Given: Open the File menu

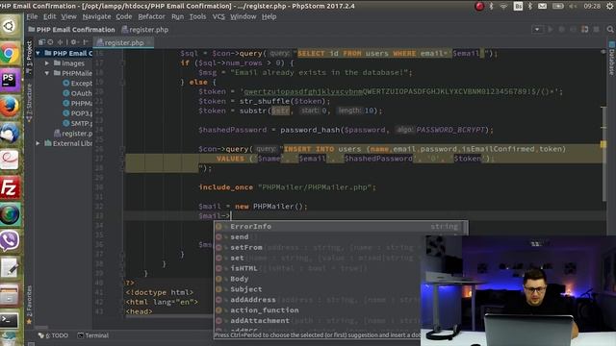Looking at the screenshot, I should (x=32, y=16).
